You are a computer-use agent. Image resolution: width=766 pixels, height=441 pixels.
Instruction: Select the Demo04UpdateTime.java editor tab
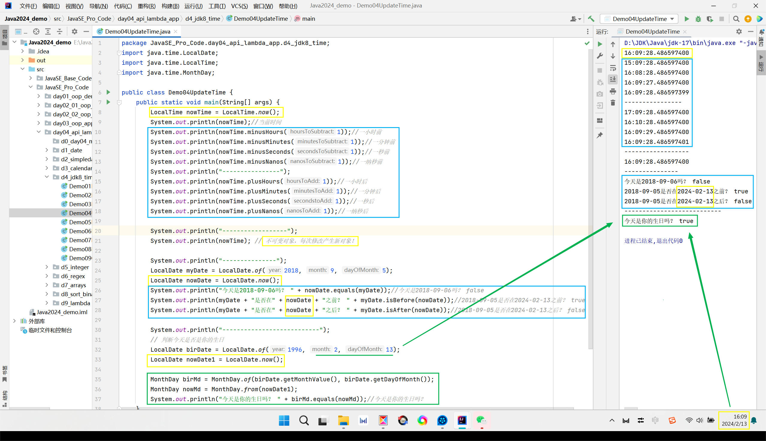click(138, 31)
